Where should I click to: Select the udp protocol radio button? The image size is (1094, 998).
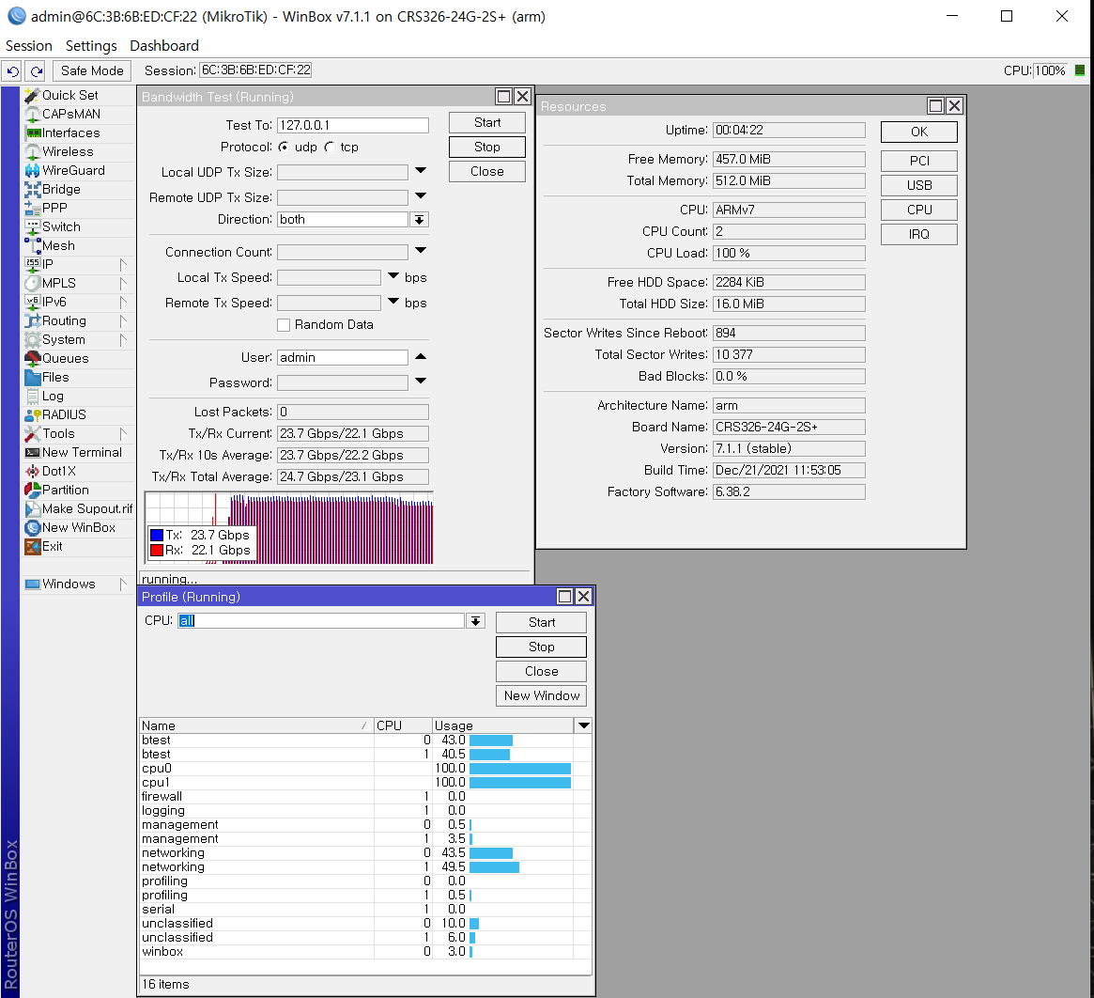click(x=284, y=148)
